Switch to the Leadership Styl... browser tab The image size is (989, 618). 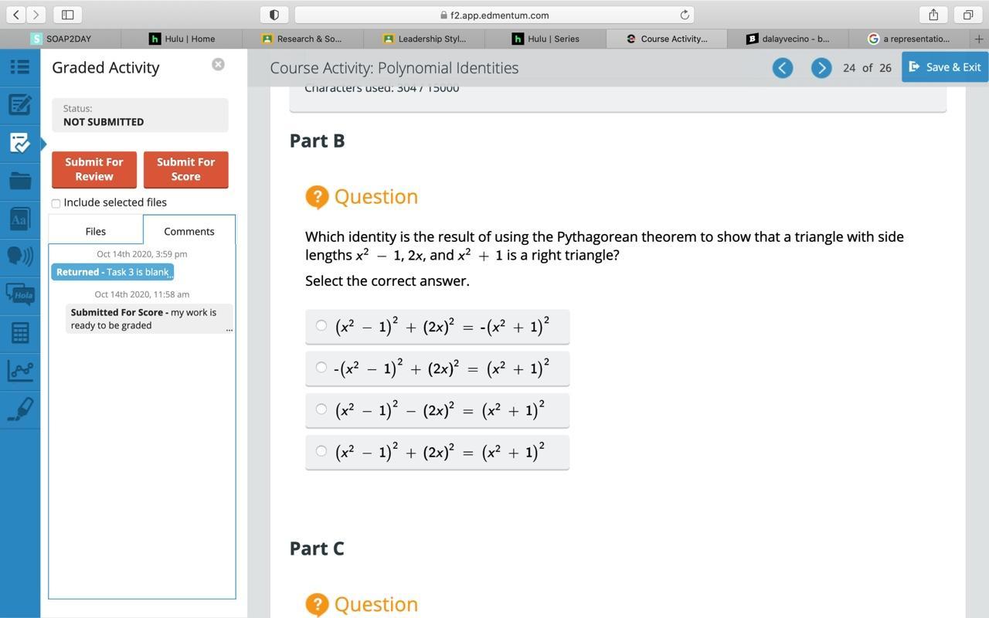click(424, 39)
